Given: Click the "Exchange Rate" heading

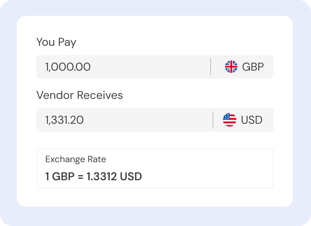Looking at the screenshot, I should click(x=75, y=159).
